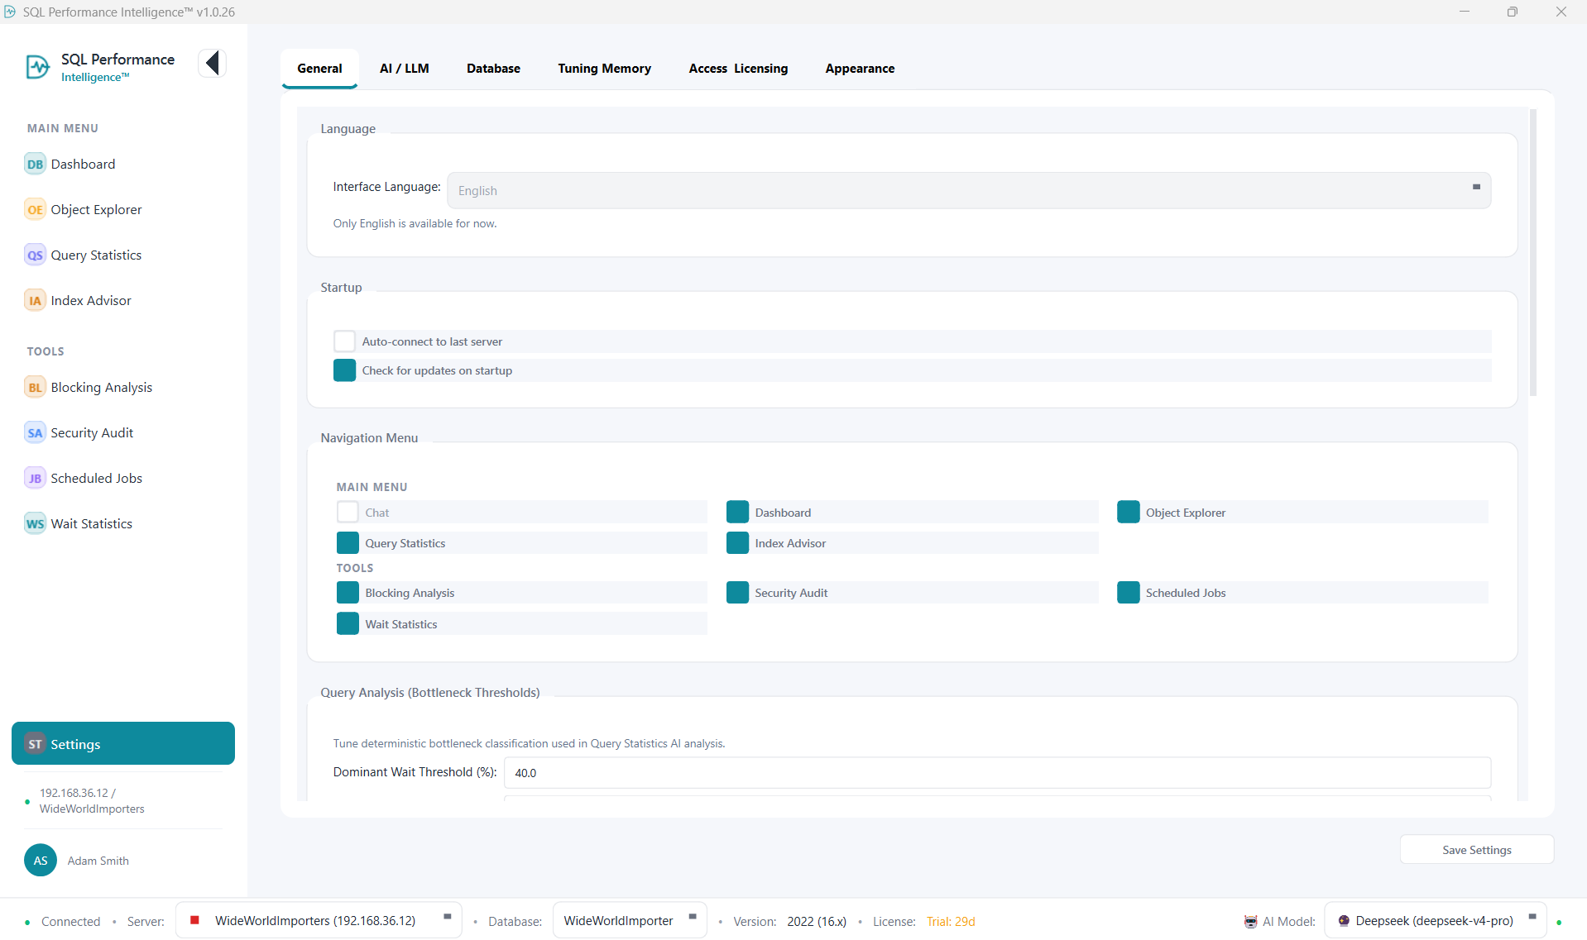Open the Database selector dropdown
Viewport: 1587px width, 940px height.
click(x=630, y=920)
